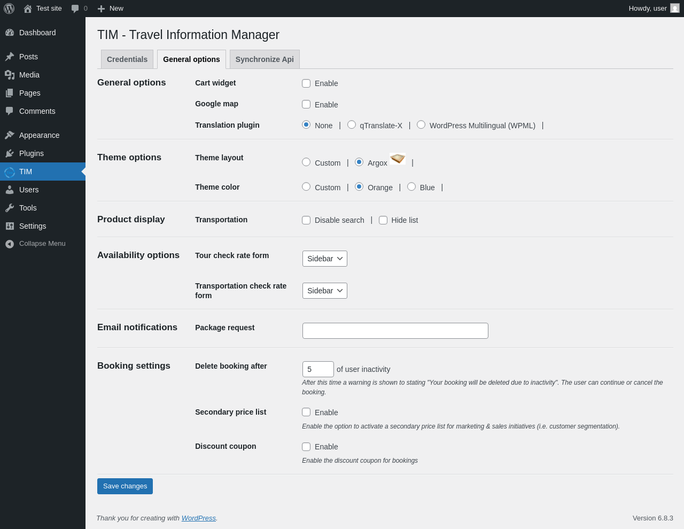
Task: Check the Hide list transportation option
Action: coord(383,220)
